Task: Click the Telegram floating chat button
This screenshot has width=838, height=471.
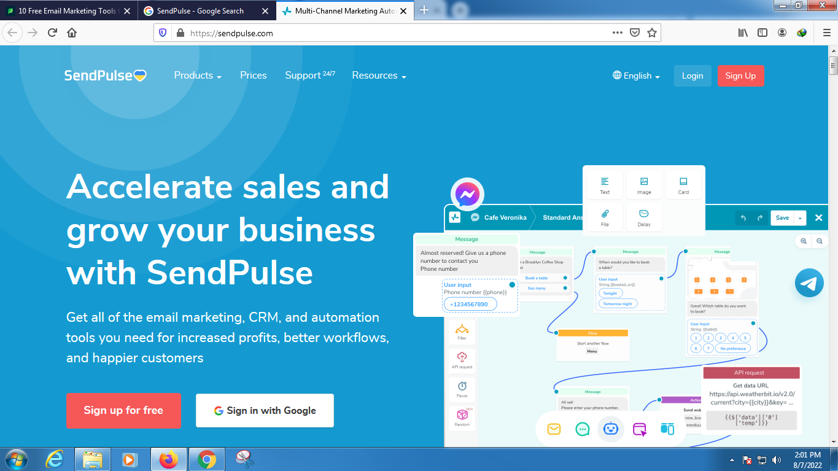Action: click(809, 283)
